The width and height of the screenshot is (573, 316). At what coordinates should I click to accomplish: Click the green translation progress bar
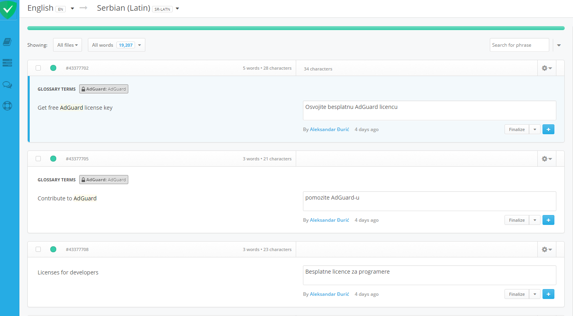point(296,28)
